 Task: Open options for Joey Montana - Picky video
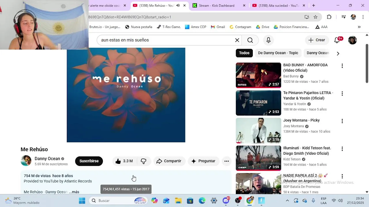342,121
